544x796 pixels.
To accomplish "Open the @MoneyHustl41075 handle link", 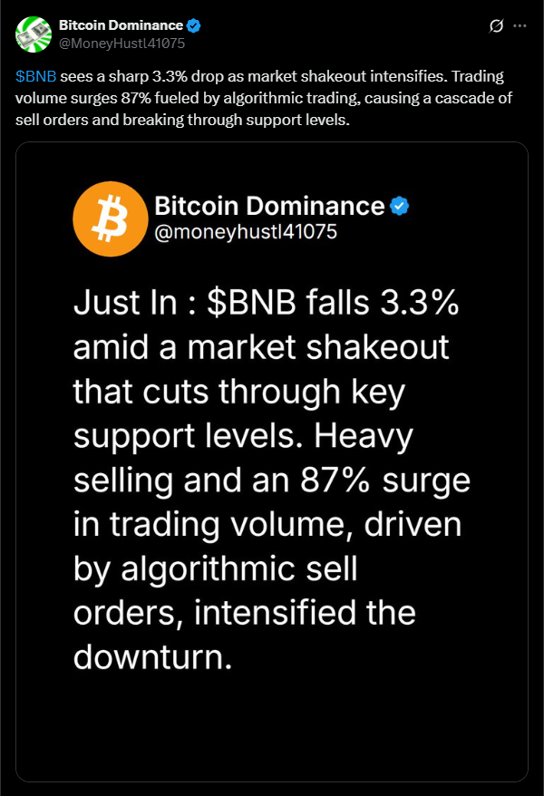I will (x=122, y=42).
